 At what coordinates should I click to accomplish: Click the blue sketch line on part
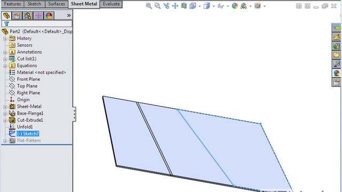pyautogui.click(x=205, y=147)
